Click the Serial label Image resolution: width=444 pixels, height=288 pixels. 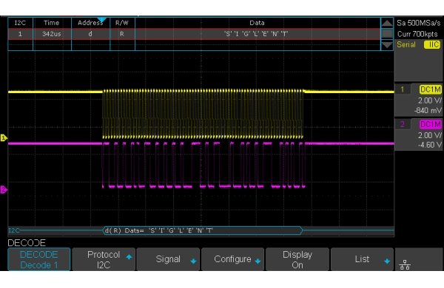[x=406, y=44]
